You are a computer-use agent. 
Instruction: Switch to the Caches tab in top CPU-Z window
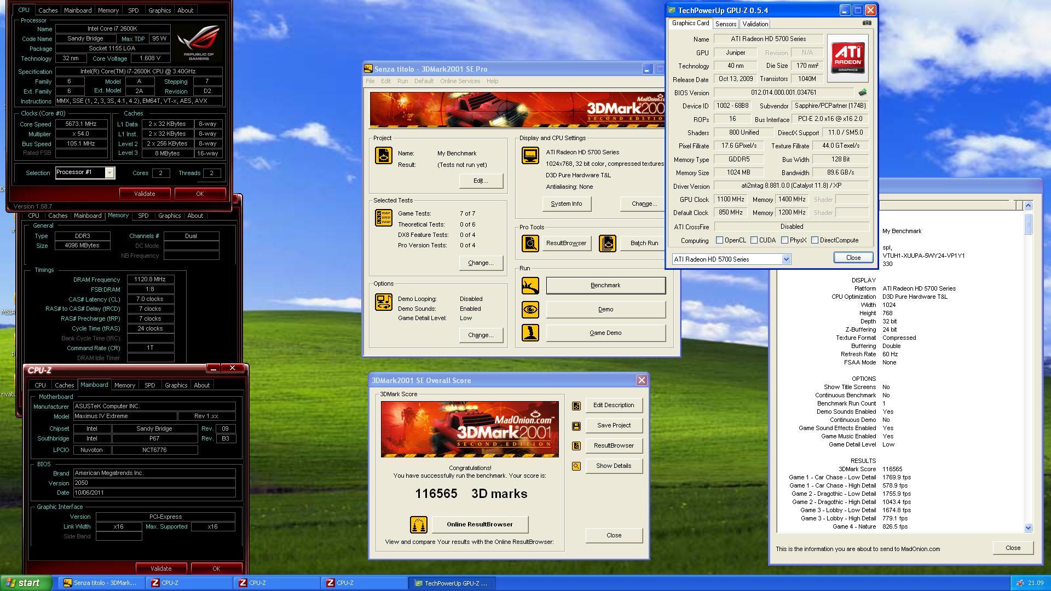pyautogui.click(x=48, y=10)
